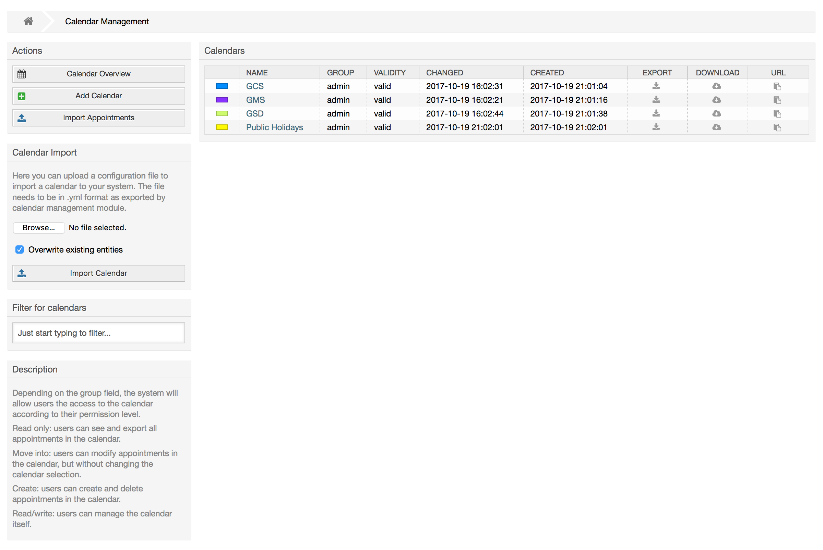Click the Add Calendar plus icon
This screenshot has height=550, width=823.
[x=22, y=96]
